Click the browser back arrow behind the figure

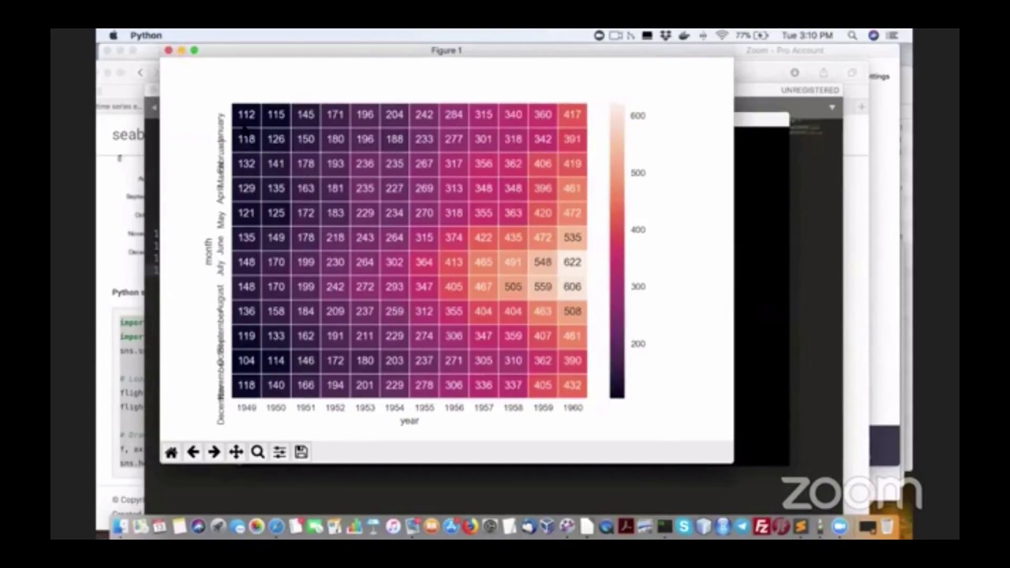tap(140, 73)
